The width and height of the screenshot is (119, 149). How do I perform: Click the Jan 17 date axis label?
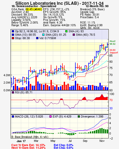[21, 141]
